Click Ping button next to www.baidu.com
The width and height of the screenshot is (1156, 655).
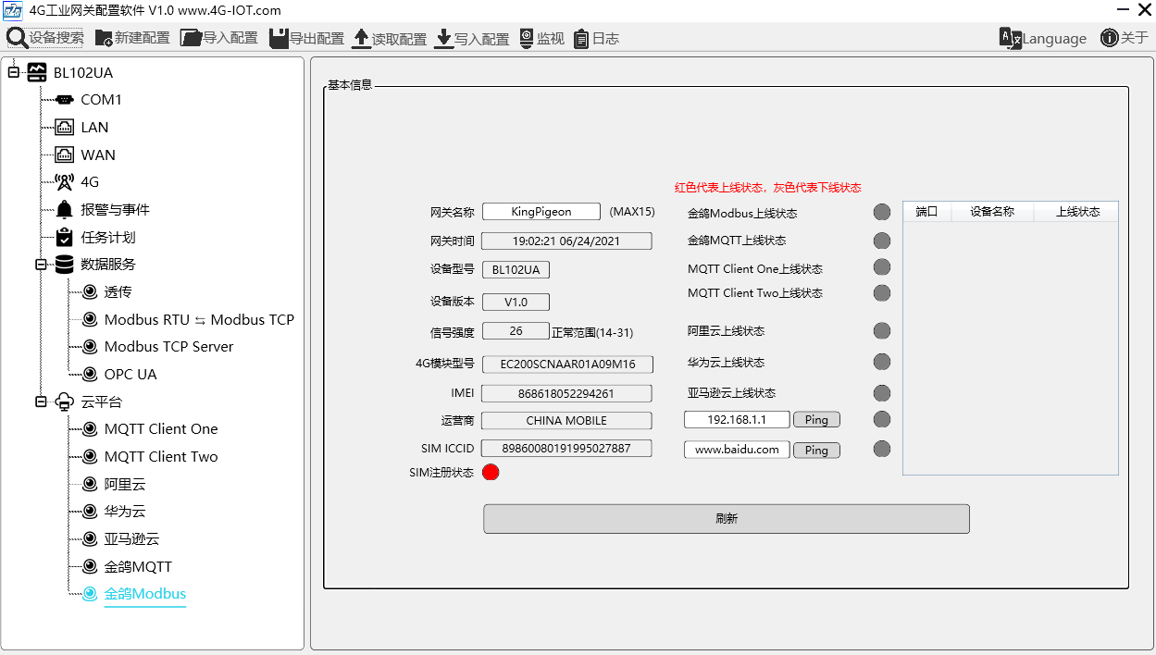pos(816,451)
